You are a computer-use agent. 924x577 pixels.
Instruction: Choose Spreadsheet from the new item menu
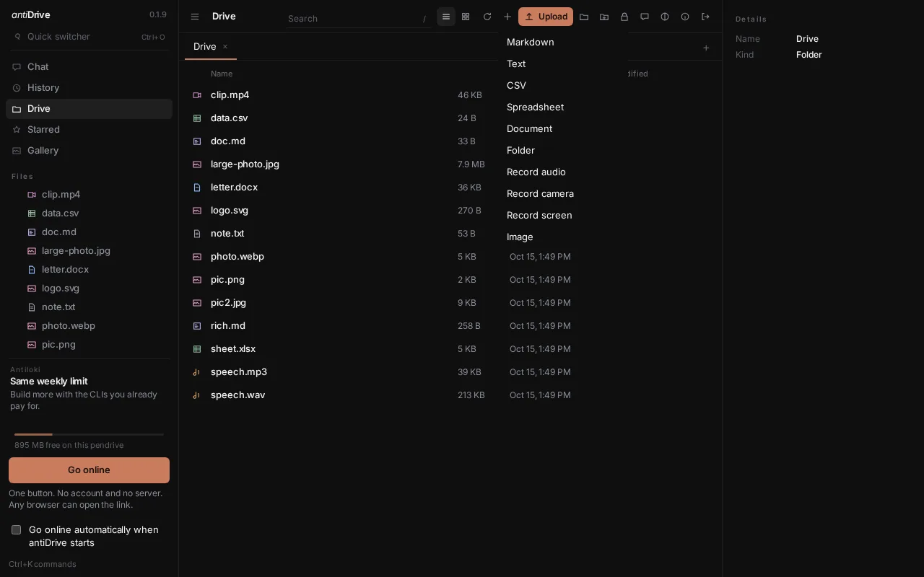[x=563, y=107]
